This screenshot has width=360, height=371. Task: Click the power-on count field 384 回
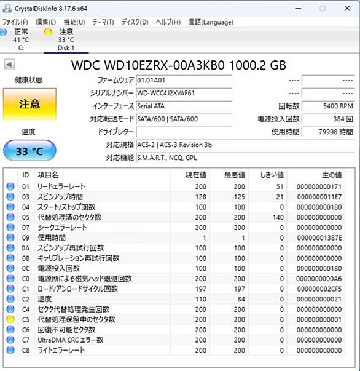click(328, 119)
